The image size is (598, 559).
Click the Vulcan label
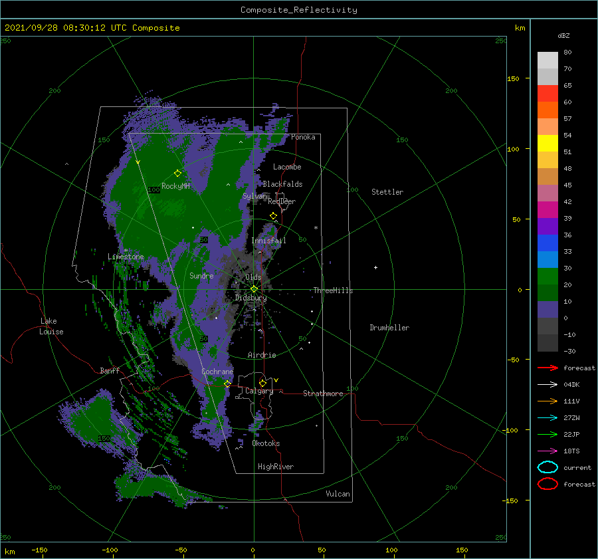click(x=338, y=494)
